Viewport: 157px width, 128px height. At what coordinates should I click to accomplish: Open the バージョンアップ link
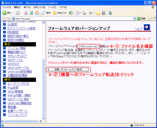(x=17, y=115)
